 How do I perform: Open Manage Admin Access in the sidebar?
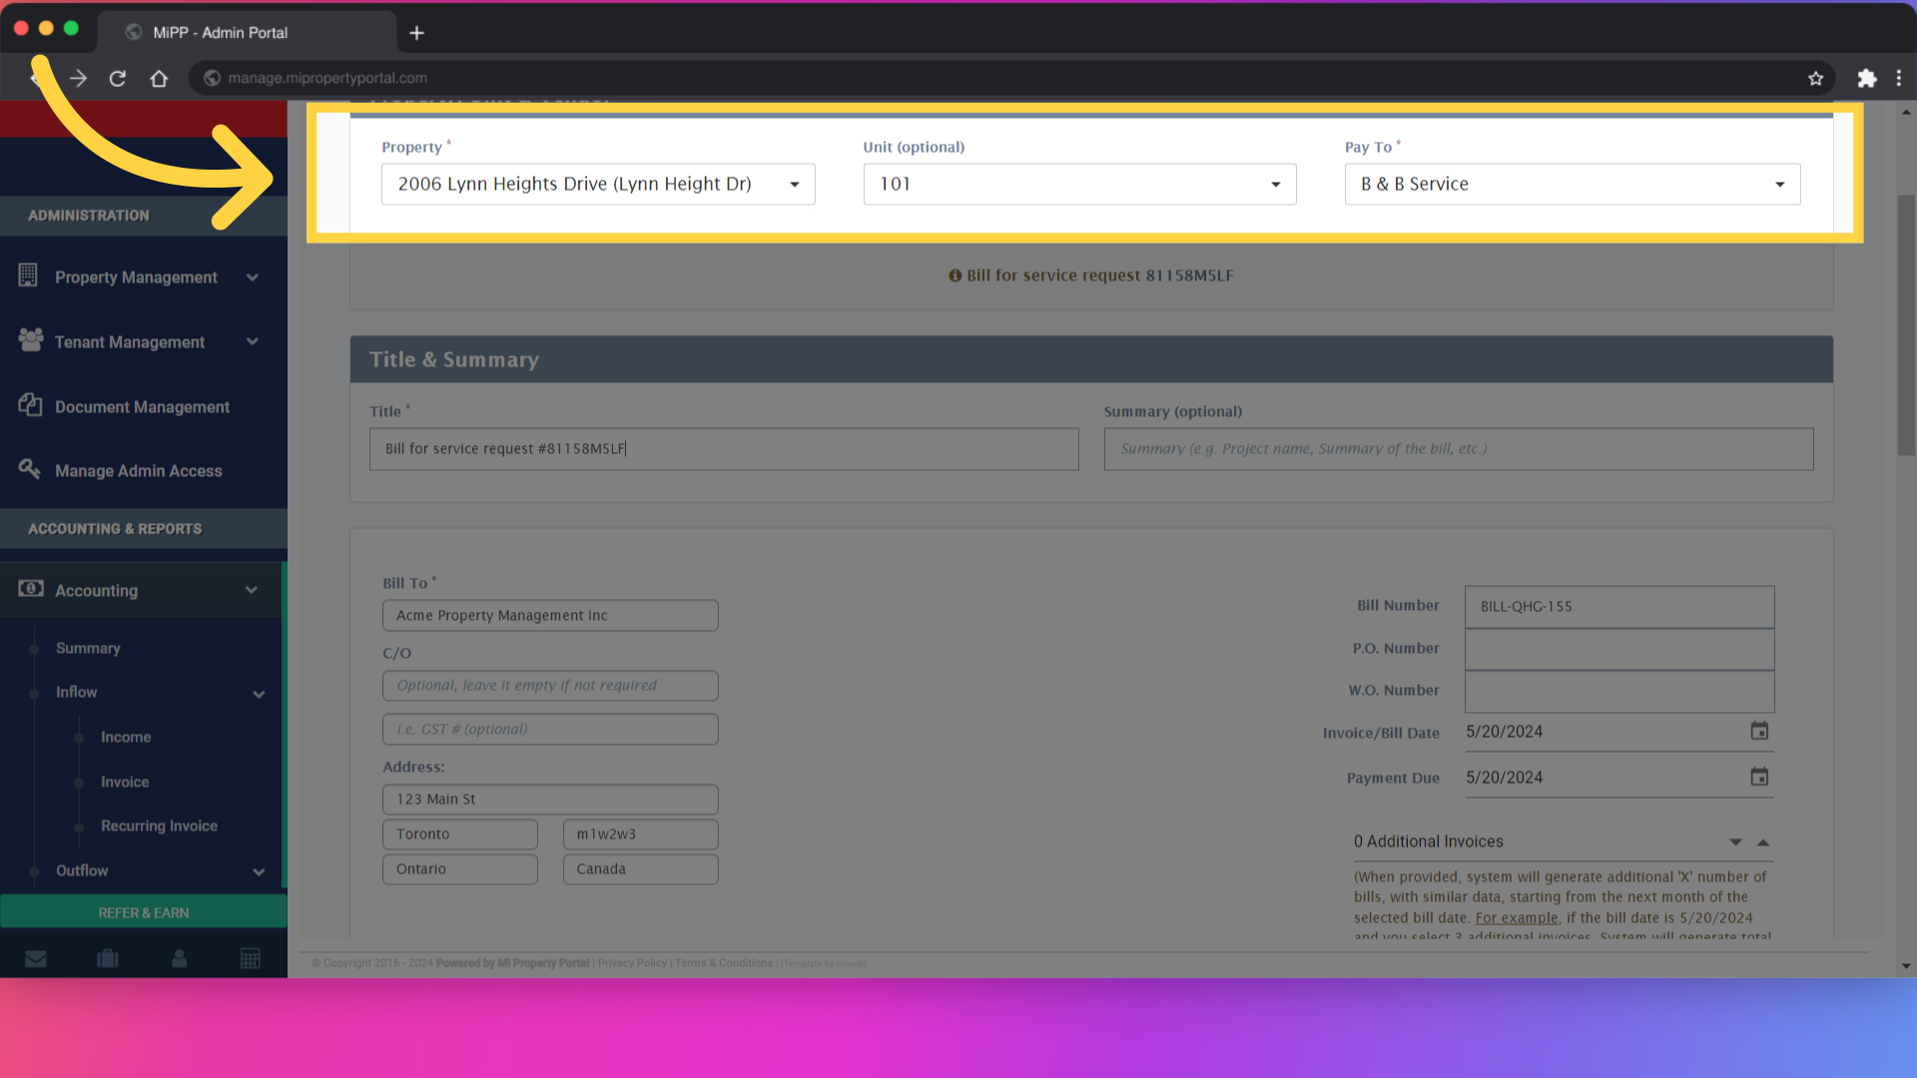pos(139,471)
